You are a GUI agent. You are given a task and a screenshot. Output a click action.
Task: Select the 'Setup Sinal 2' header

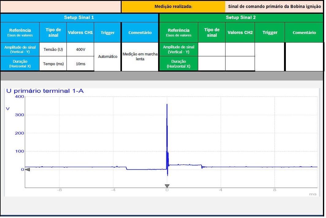tap(241, 17)
